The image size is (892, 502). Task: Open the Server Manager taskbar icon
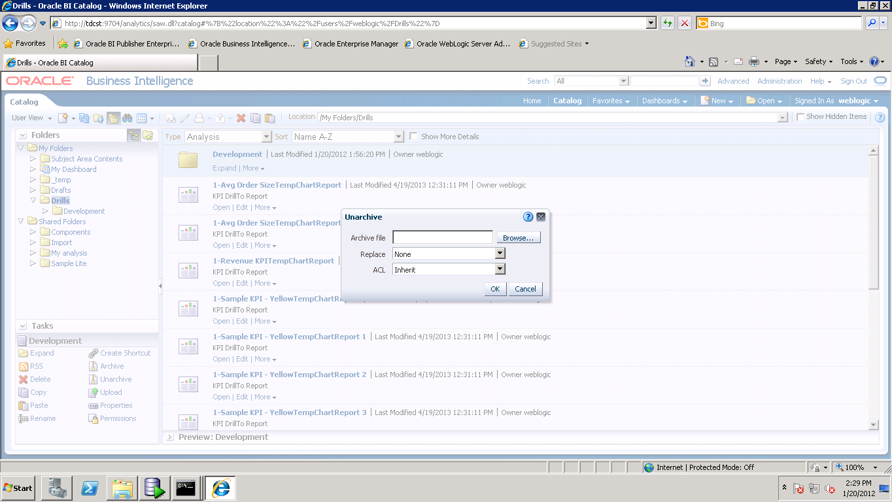[x=56, y=488]
